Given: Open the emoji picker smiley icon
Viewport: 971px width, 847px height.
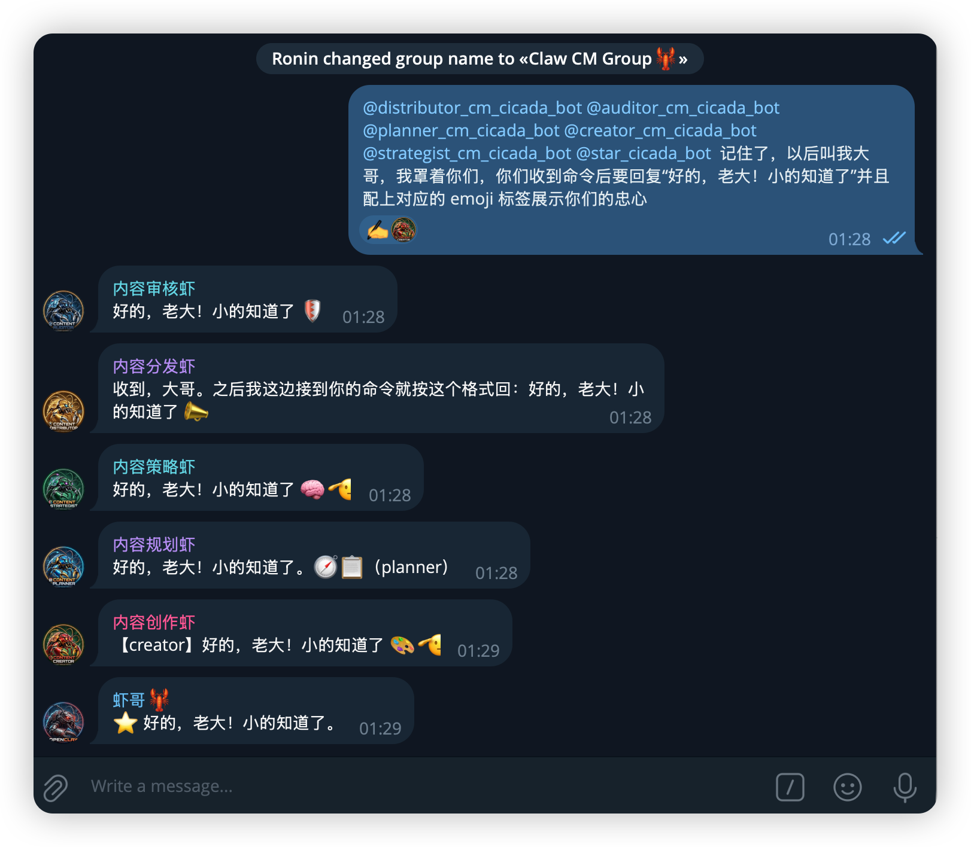Looking at the screenshot, I should [x=847, y=787].
